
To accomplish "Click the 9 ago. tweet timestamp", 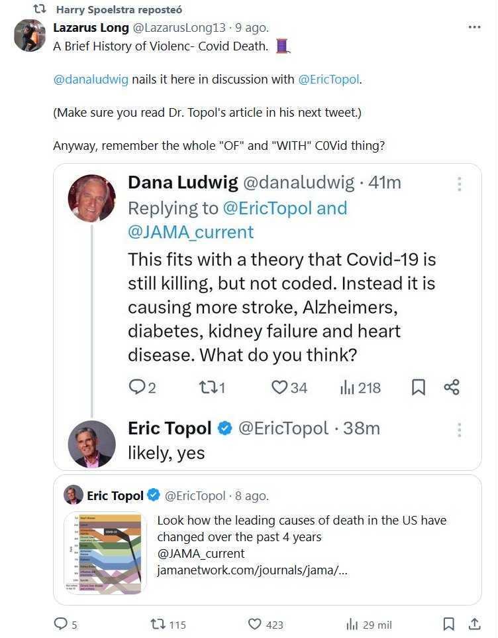I will 254,28.
